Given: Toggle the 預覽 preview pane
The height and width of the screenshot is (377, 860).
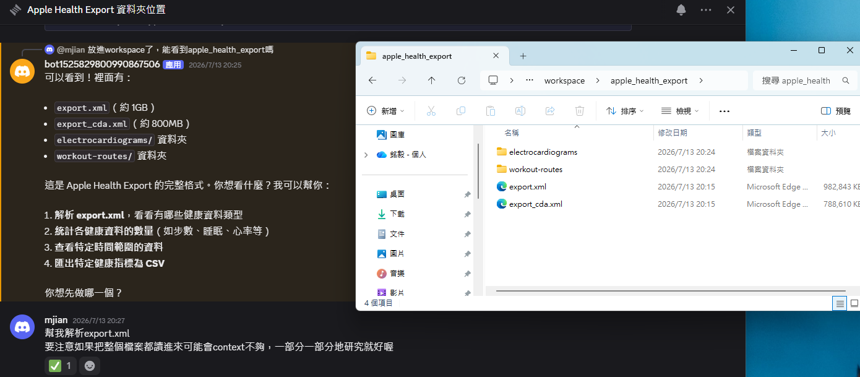Looking at the screenshot, I should (x=836, y=111).
